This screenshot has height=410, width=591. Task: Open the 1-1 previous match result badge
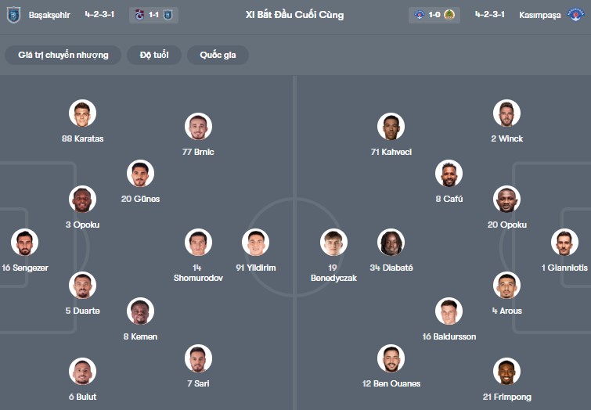pyautogui.click(x=153, y=14)
